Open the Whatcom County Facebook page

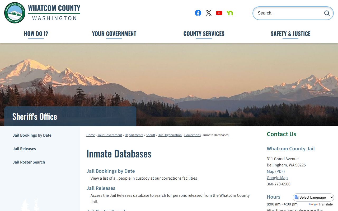(x=198, y=13)
